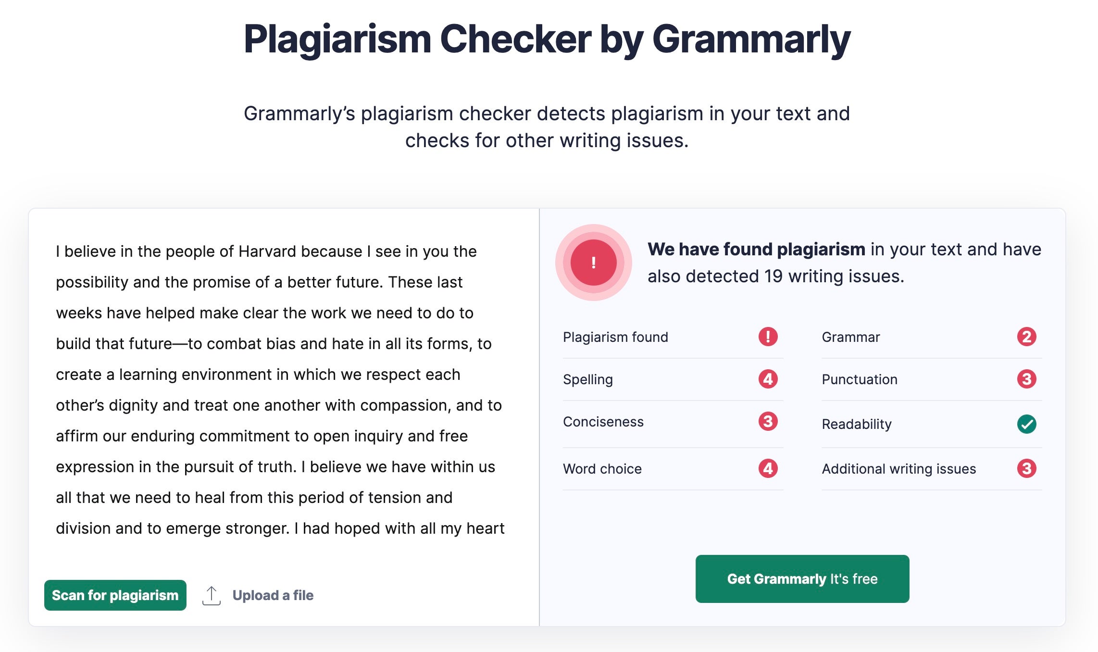Click the Plagiarism found exclamation badge
1098x652 pixels.
coord(768,337)
